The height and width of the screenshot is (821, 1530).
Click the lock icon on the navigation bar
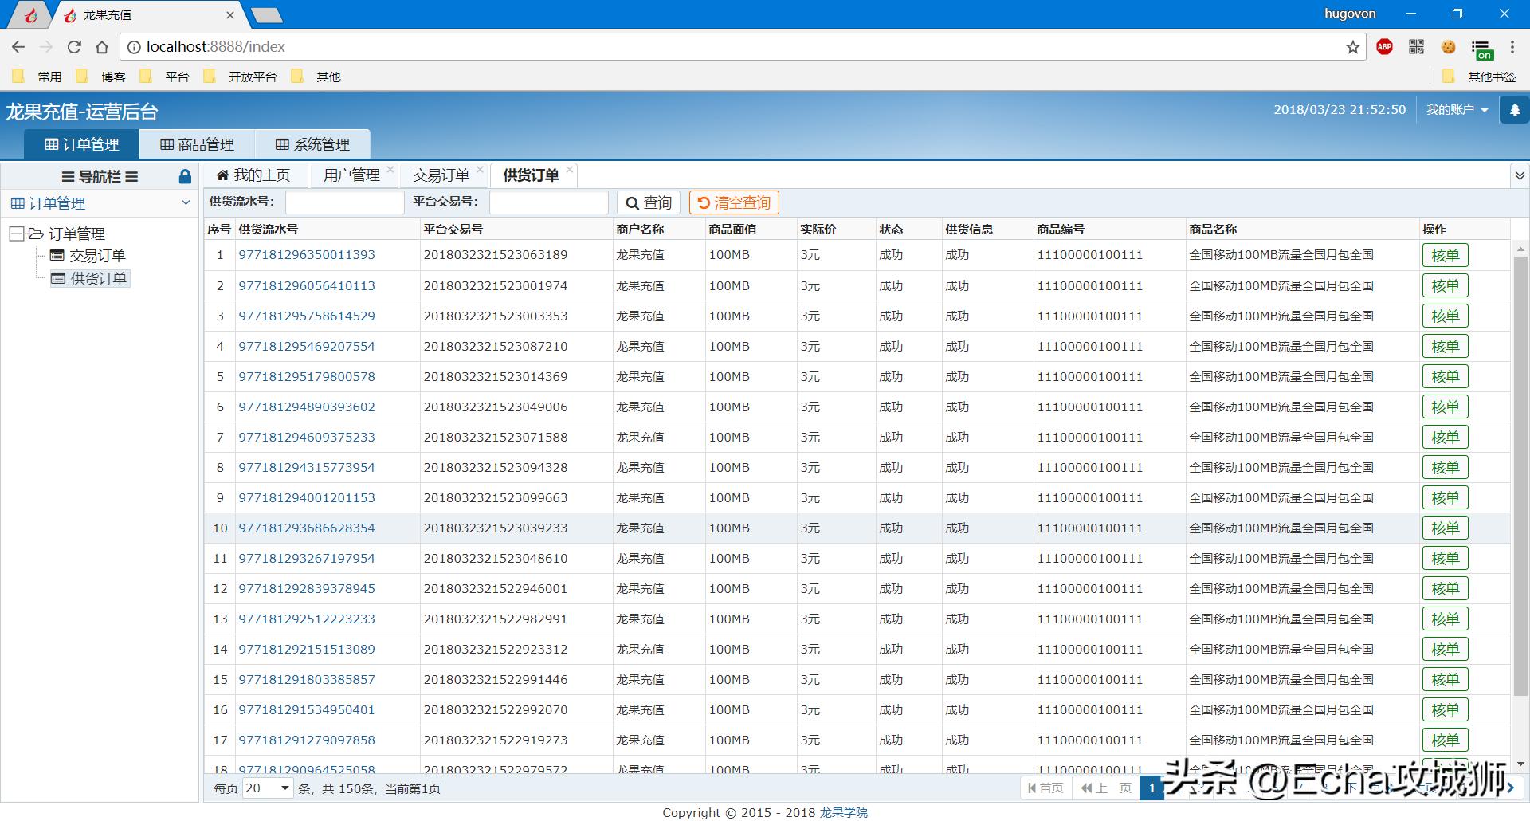185,176
